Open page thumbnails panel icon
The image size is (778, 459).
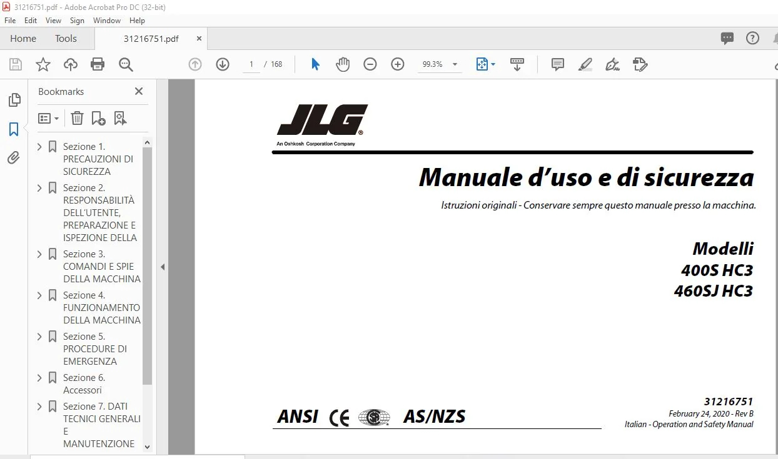tap(14, 100)
